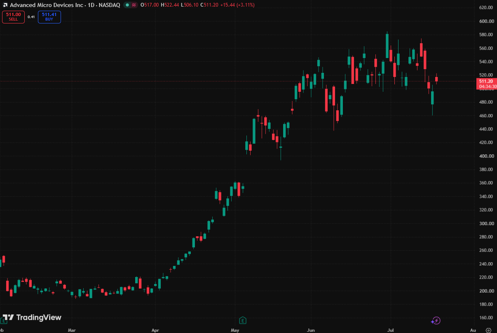This screenshot has width=497, height=333.
Task: Click the 620.00 price axis label
Action: click(x=487, y=8)
